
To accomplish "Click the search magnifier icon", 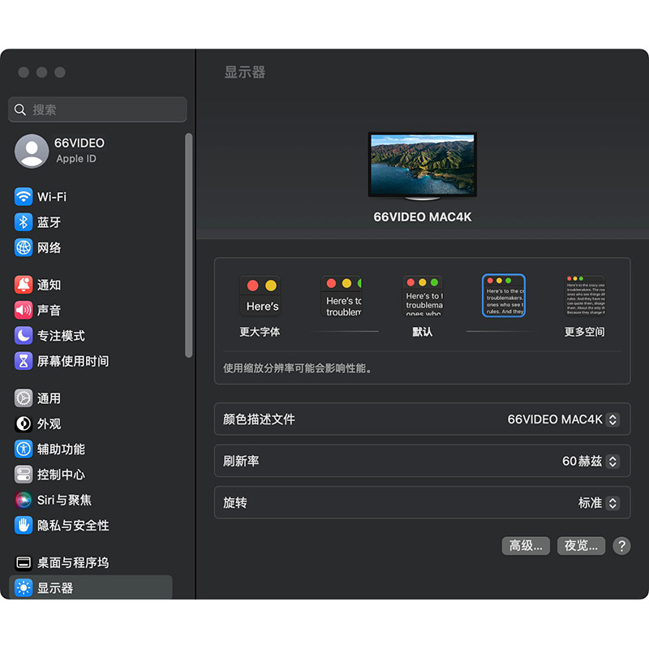I will [x=19, y=110].
